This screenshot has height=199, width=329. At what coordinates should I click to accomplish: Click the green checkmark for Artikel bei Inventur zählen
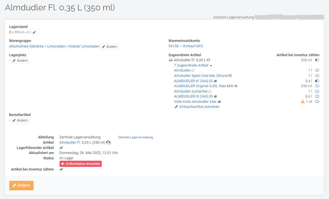pos(61,169)
